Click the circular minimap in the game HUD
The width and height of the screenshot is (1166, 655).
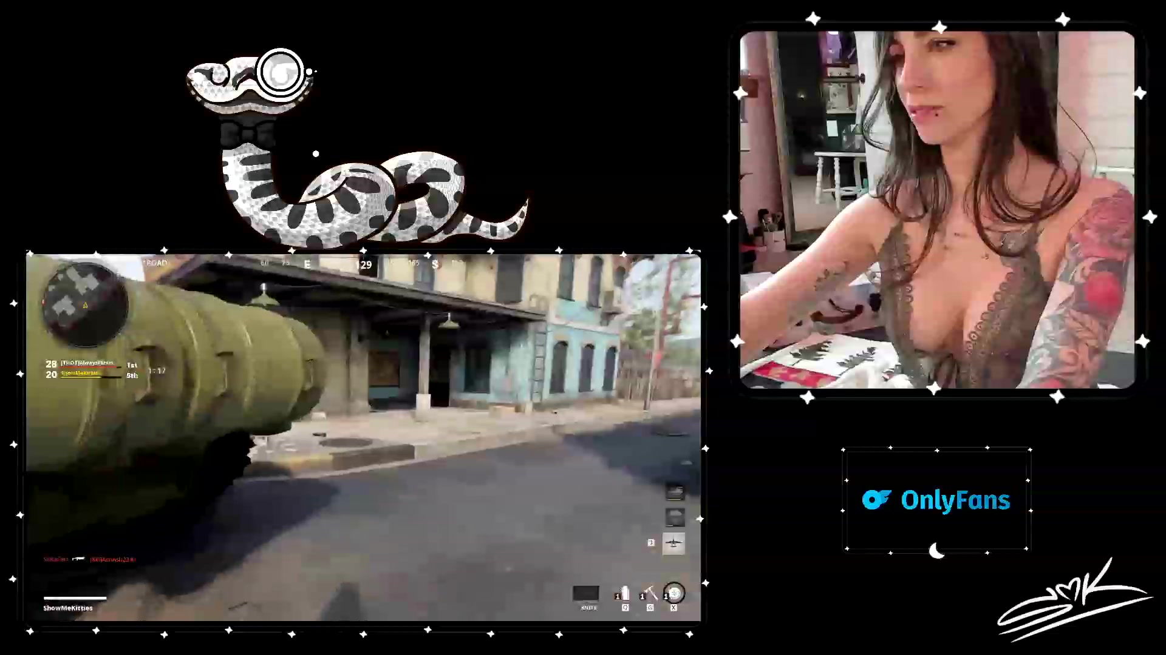coord(85,305)
